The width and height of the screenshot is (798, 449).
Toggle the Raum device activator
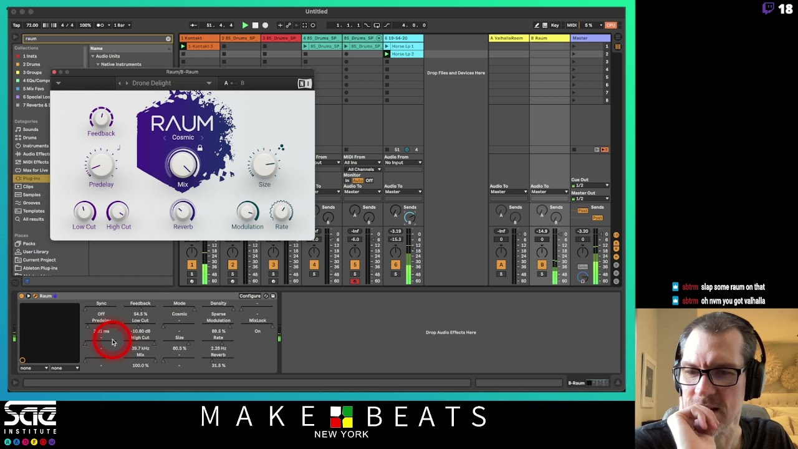pos(22,296)
